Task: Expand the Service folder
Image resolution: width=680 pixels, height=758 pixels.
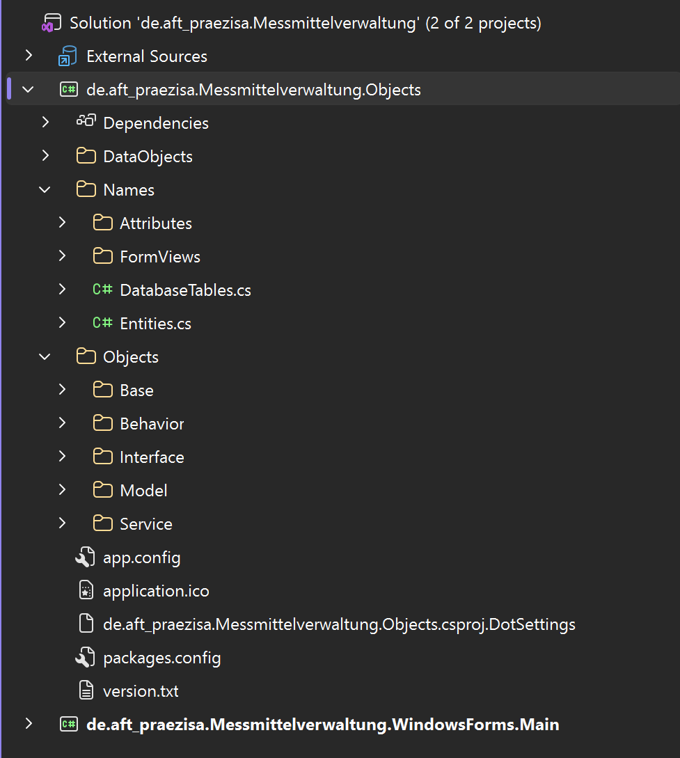Action: click(62, 523)
